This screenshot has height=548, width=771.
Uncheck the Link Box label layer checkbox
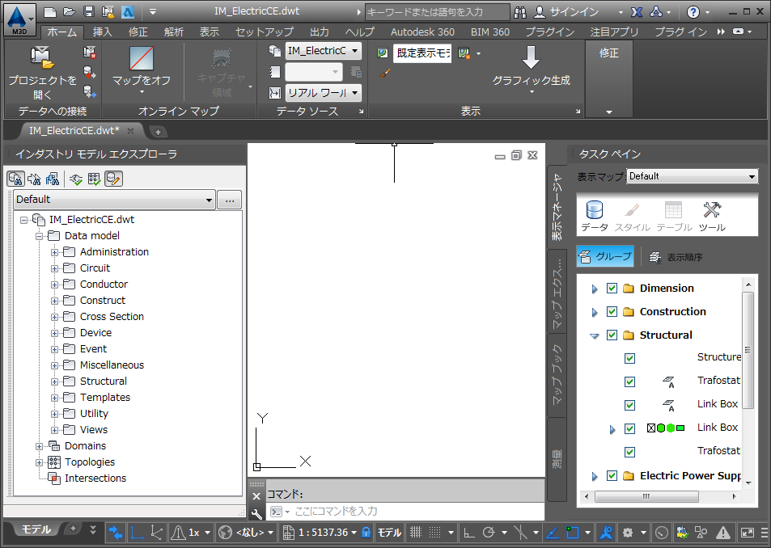(629, 405)
